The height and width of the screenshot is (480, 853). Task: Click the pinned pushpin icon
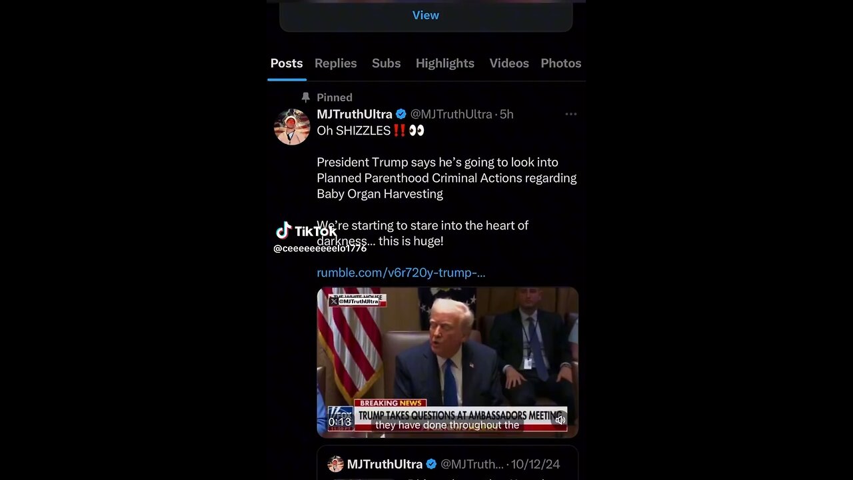[306, 97]
